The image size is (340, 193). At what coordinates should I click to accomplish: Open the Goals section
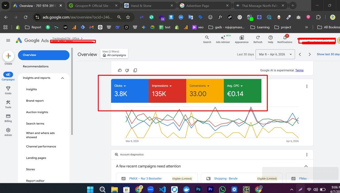(8, 90)
